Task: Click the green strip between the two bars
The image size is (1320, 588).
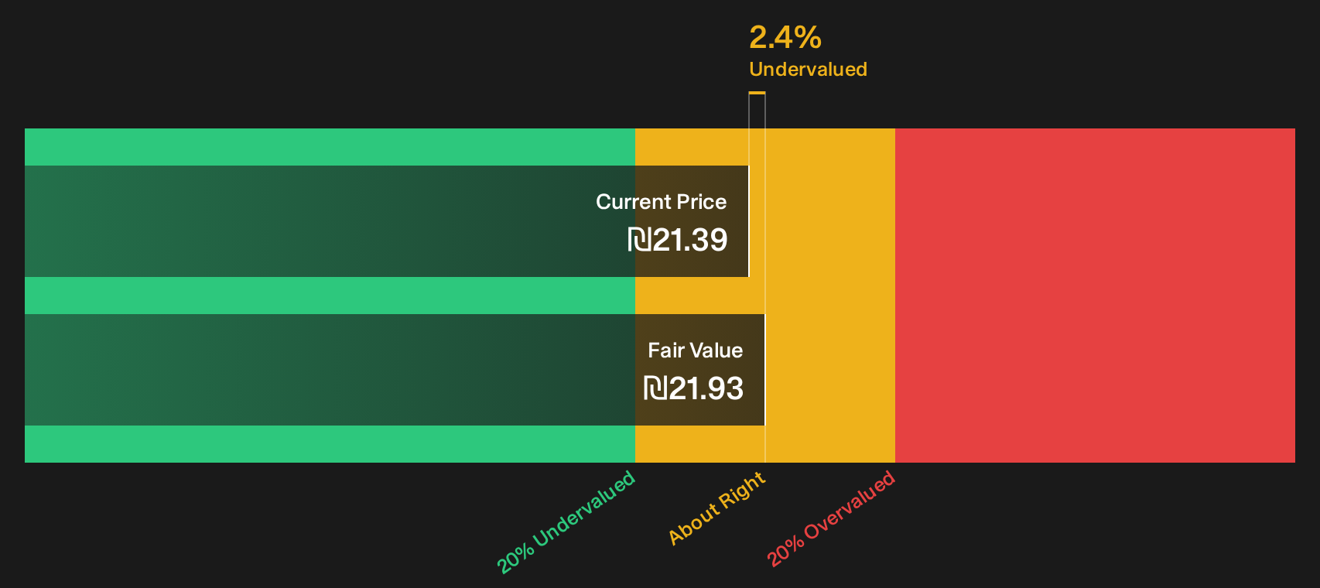Action: tap(330, 296)
